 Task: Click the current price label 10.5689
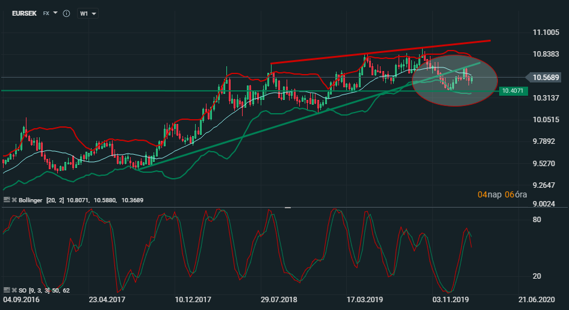[x=546, y=77]
